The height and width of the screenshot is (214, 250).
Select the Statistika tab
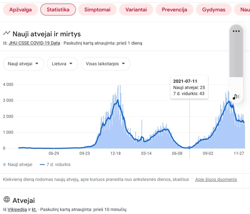click(58, 10)
